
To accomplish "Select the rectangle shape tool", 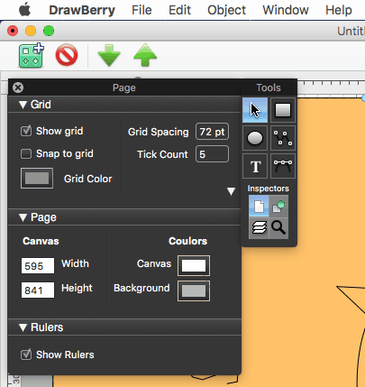I will click(283, 110).
